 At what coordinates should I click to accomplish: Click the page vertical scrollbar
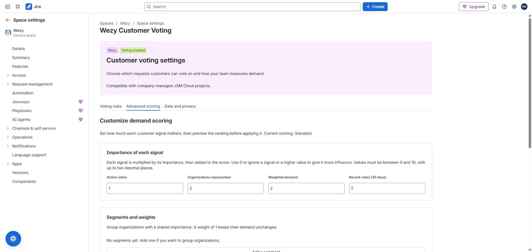530,83
